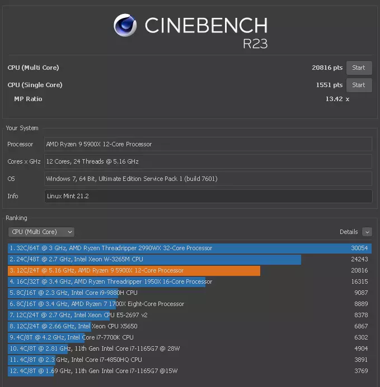Select the Core i9-9880H ranking entry
The image size is (380, 387).
click(190, 293)
